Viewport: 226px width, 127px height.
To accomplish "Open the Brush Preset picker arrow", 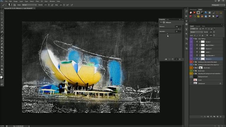I will tap(12, 5).
